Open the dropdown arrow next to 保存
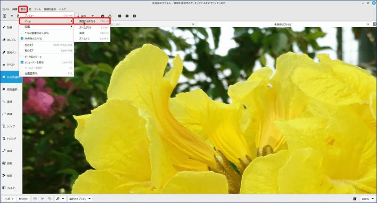Screen dimensions: 377x203 [x=92, y=16]
